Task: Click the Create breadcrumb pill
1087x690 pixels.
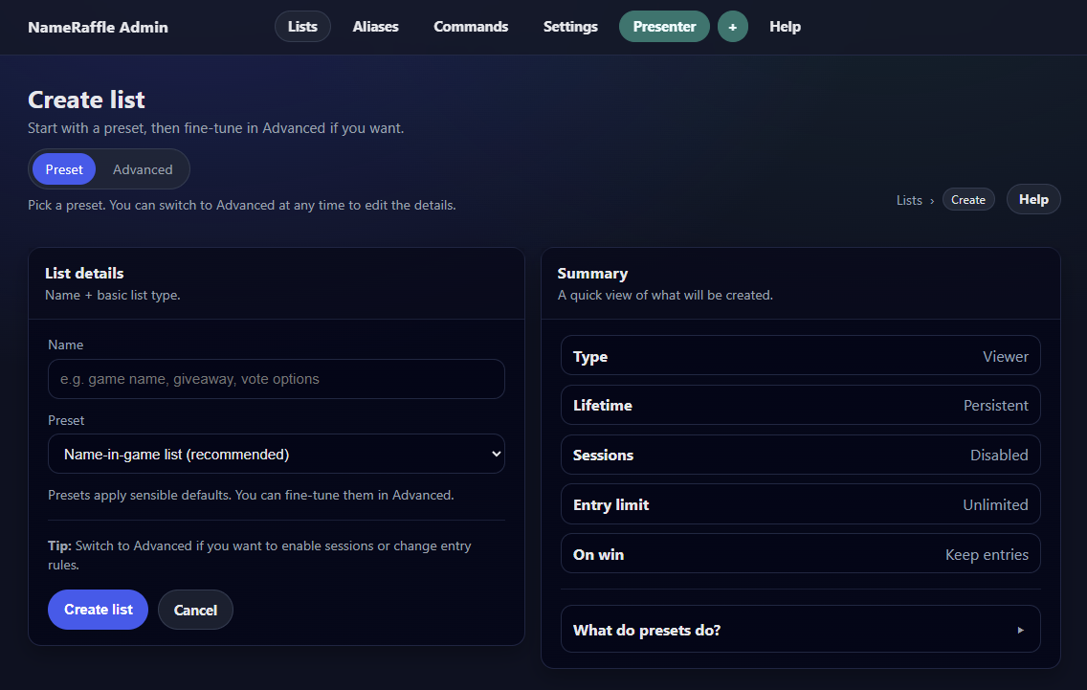Action: tap(968, 199)
